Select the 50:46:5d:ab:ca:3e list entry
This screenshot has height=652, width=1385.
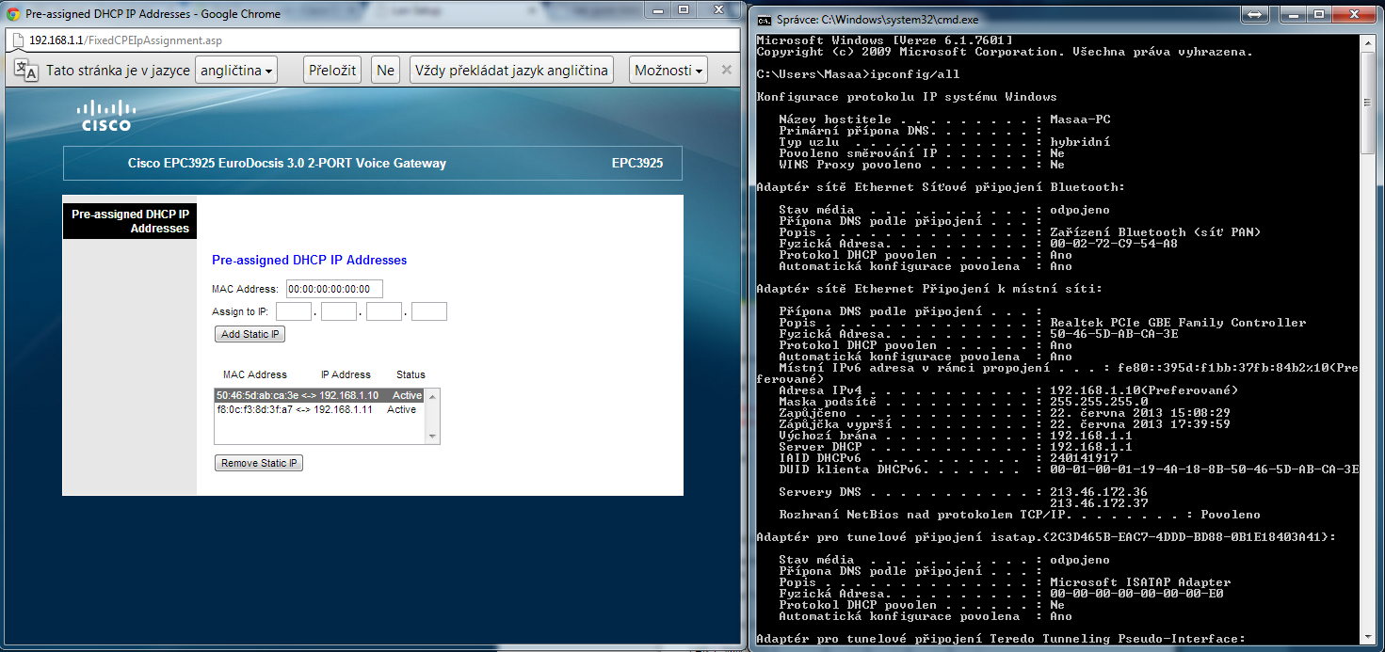point(320,396)
